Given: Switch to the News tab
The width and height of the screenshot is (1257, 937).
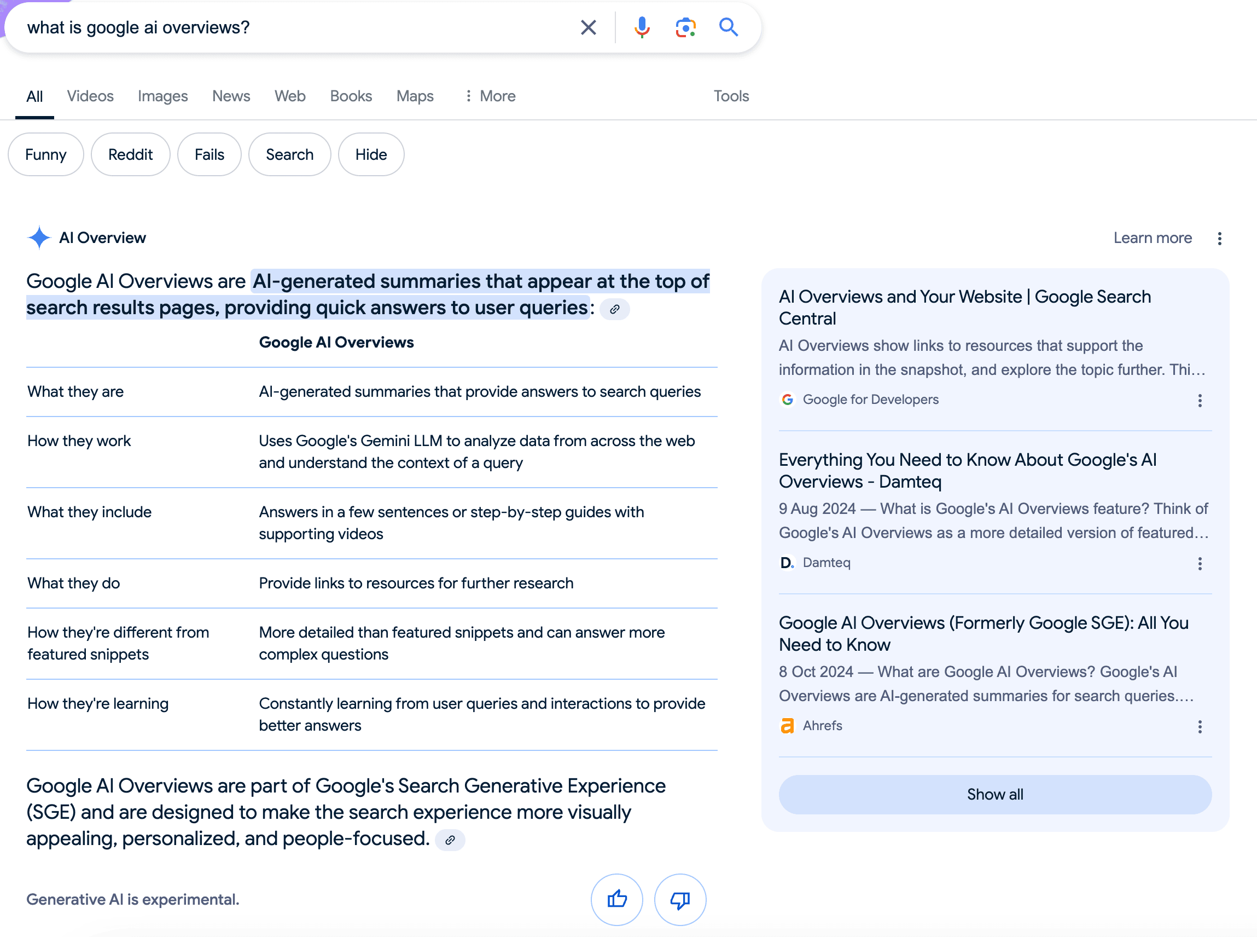Looking at the screenshot, I should click(x=231, y=96).
